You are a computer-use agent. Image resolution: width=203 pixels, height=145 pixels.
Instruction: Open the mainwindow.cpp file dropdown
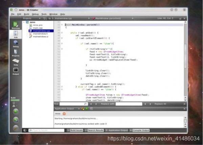[89, 19]
